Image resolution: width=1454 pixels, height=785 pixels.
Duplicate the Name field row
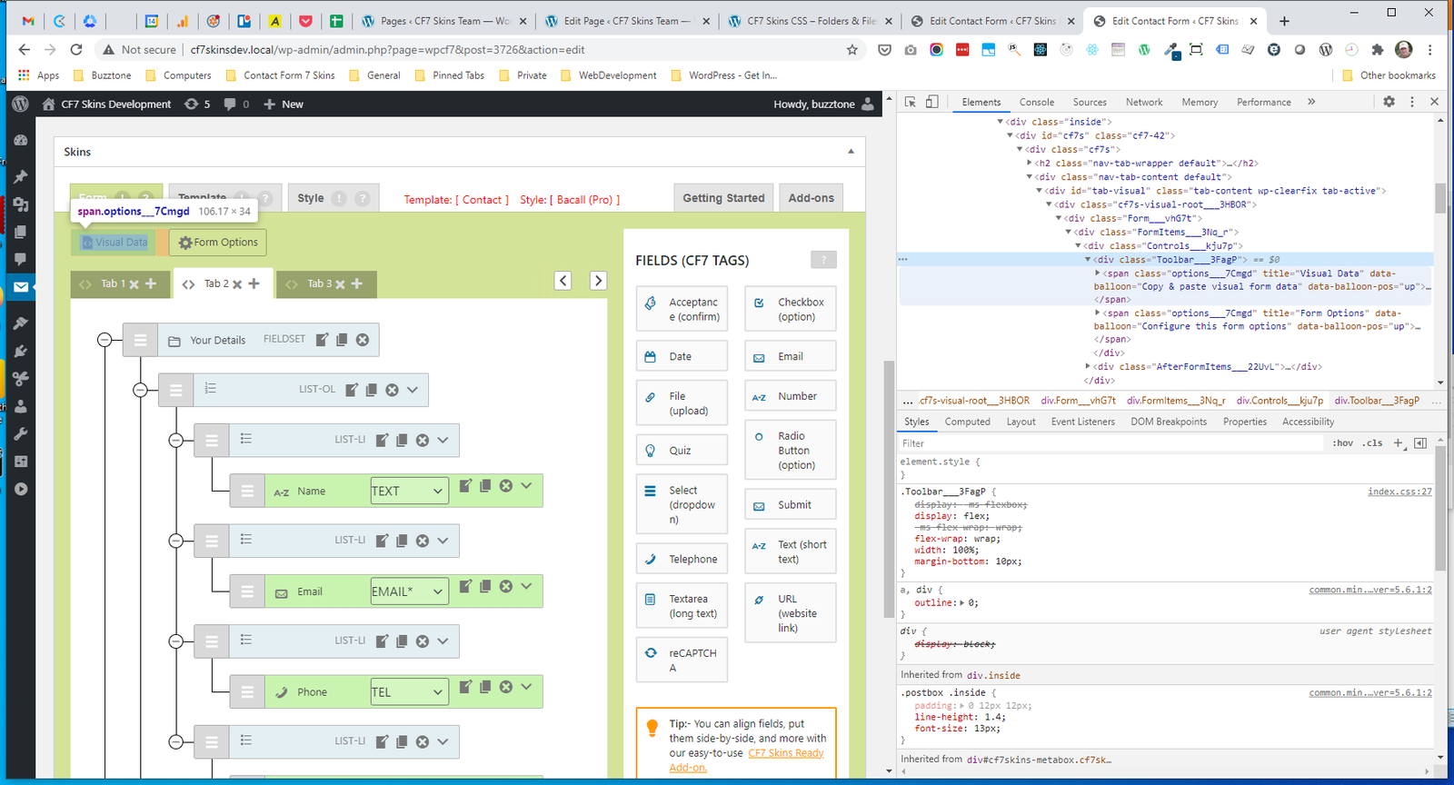point(485,486)
